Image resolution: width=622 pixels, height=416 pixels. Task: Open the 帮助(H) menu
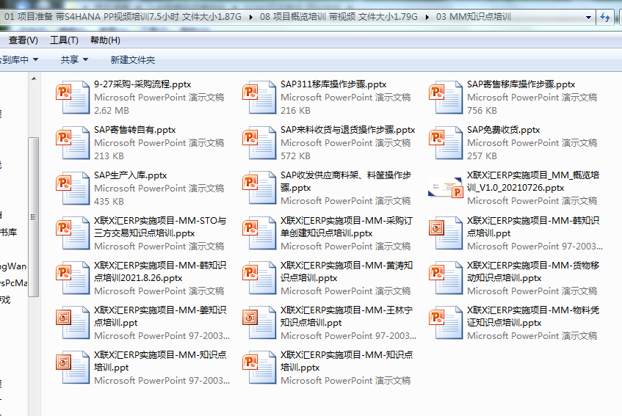click(x=105, y=40)
